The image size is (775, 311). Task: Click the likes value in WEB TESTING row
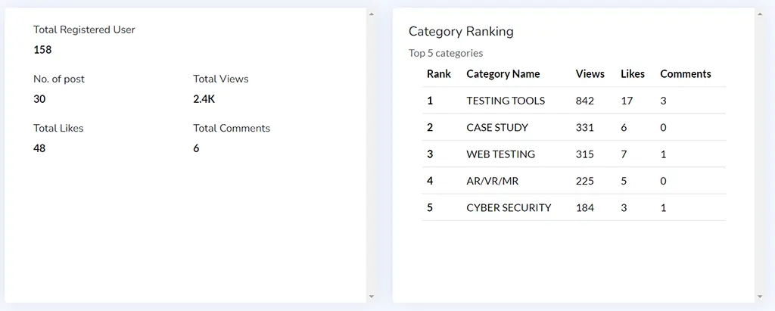[x=624, y=154]
